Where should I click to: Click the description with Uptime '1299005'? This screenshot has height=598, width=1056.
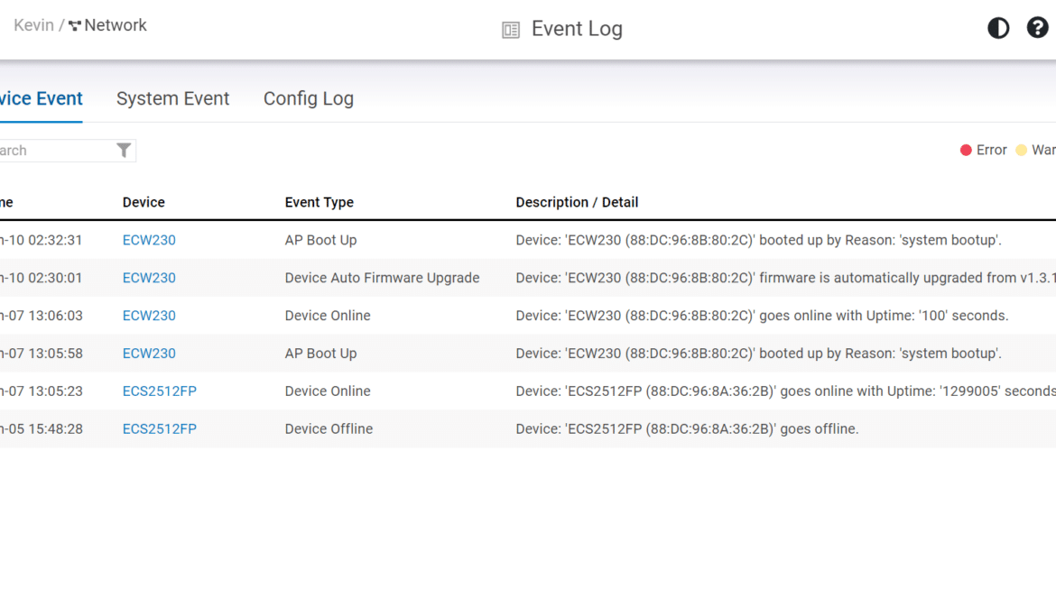click(786, 391)
